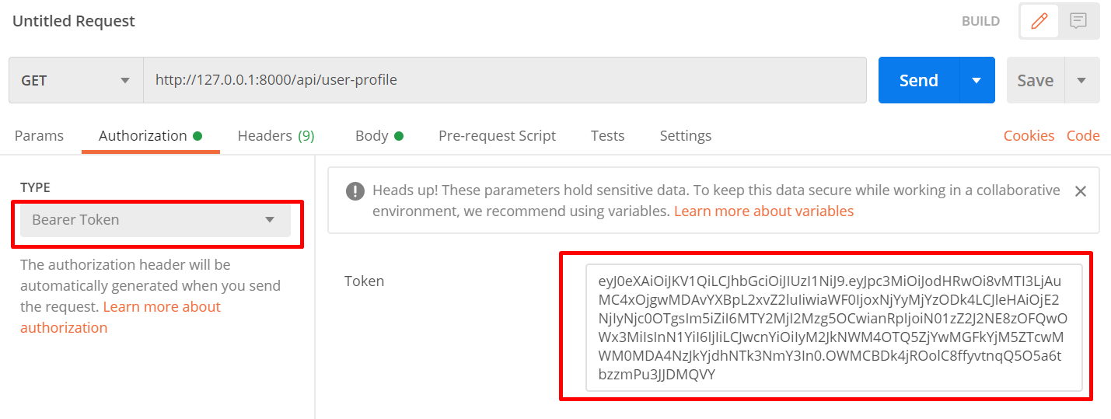Open the Headers (9) tab
The height and width of the screenshot is (419, 1111).
(x=276, y=136)
